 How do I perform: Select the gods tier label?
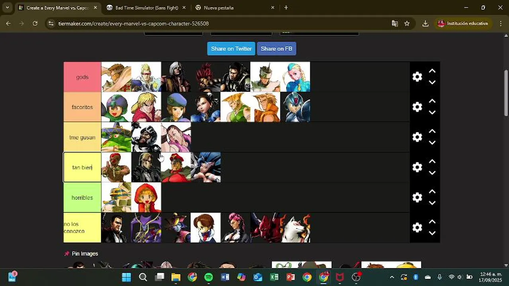tap(82, 77)
